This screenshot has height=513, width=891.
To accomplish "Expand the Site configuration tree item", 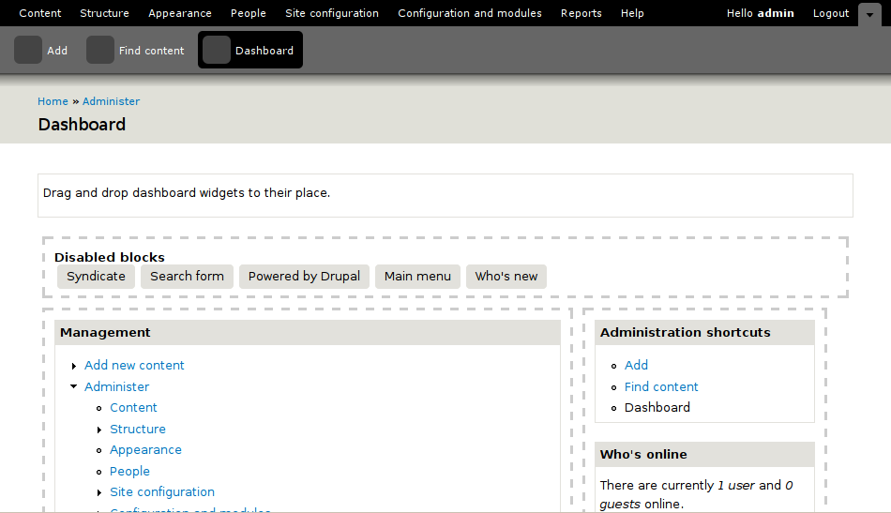I will pos(99,492).
